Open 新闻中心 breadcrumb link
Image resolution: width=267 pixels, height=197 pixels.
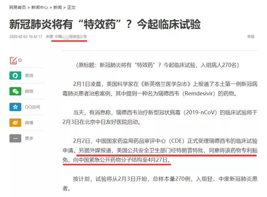(x=40, y=7)
